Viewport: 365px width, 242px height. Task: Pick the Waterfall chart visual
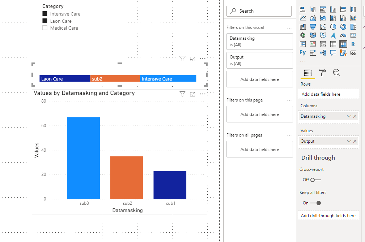(303, 27)
